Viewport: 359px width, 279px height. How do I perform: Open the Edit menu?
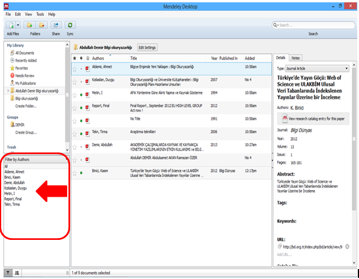click(x=18, y=14)
